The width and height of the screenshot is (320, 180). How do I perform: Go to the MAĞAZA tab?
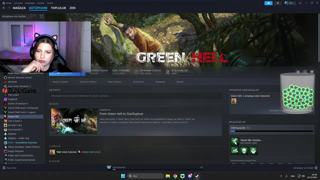pos(19,8)
